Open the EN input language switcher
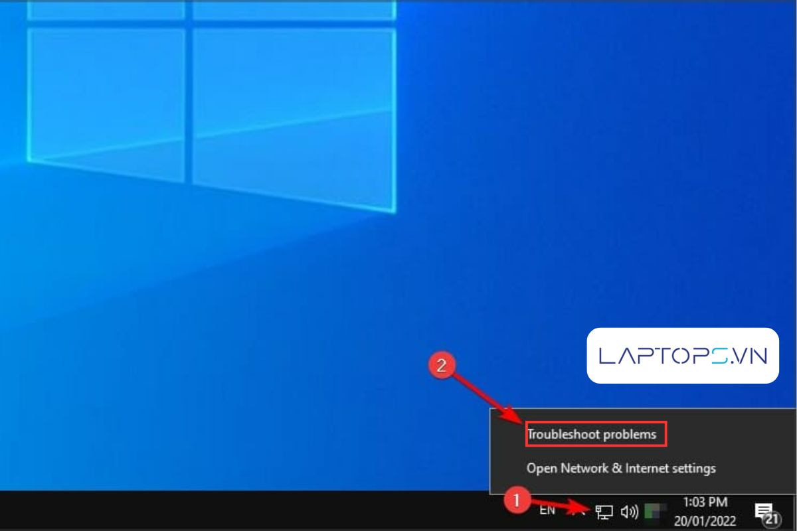This screenshot has height=531, width=797. click(547, 510)
